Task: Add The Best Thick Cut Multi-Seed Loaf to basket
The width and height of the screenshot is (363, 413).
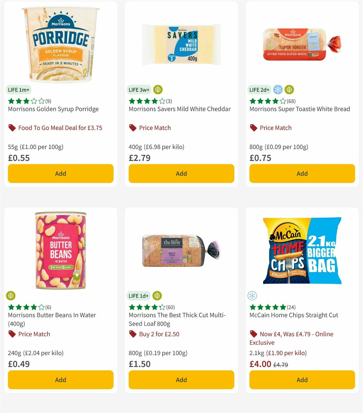Action: (x=181, y=380)
